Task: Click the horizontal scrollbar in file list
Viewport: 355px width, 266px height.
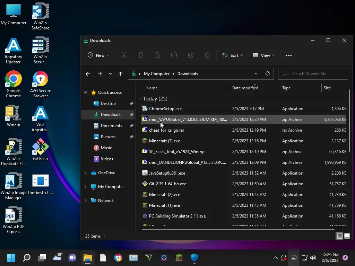Action: pyautogui.click(x=238, y=229)
